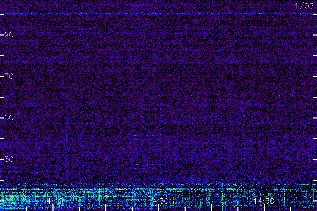Click the 11/05 date label
This screenshot has height=211, width=317.
[302, 6]
